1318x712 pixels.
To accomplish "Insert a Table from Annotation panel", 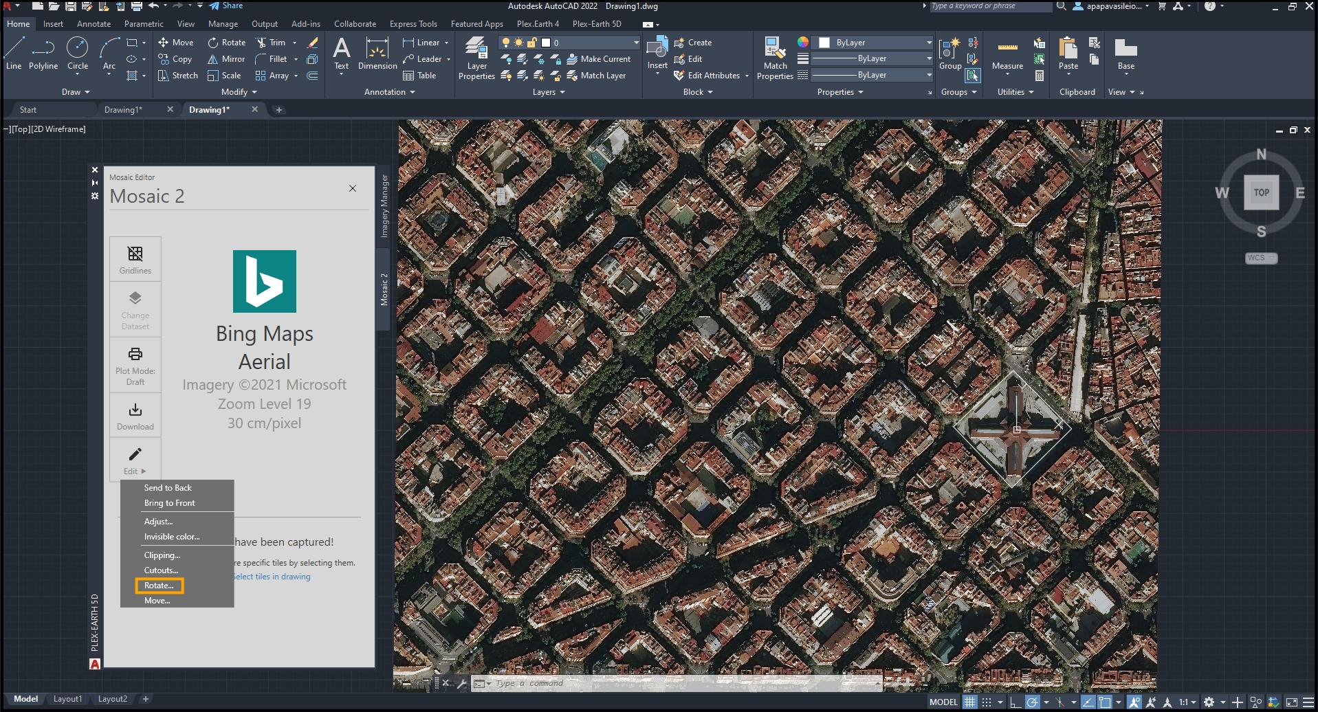I will (x=419, y=76).
